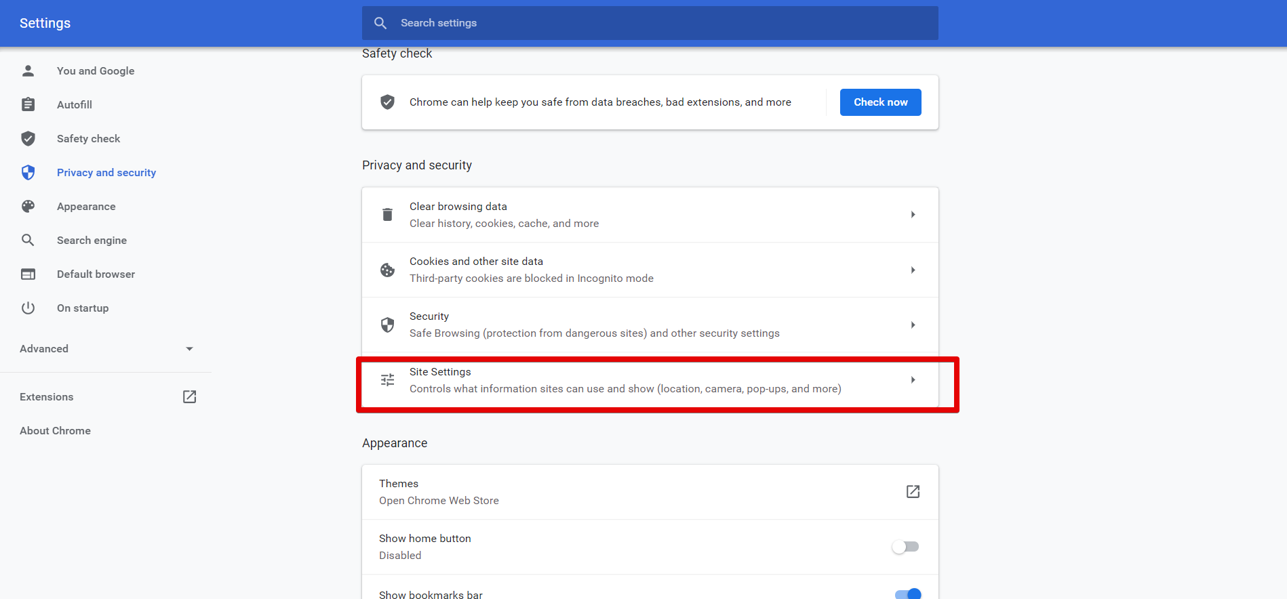Click the cookie icon beside Cookies and site data

387,270
